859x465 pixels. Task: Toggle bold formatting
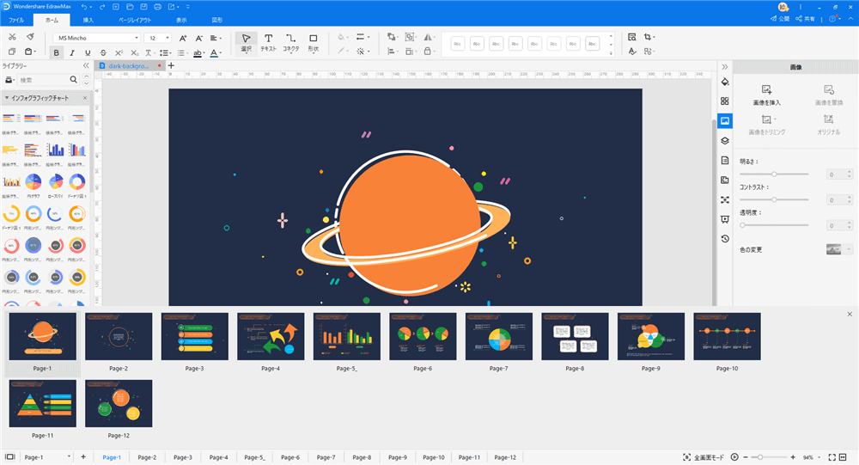57,53
